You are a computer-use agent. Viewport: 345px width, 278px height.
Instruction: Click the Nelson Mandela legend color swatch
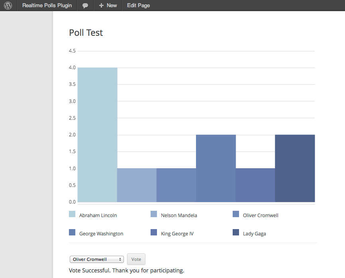(x=154, y=214)
